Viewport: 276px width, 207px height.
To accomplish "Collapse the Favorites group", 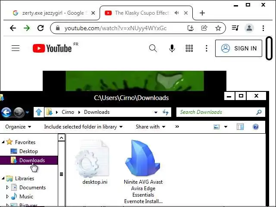I will [x=3, y=142].
